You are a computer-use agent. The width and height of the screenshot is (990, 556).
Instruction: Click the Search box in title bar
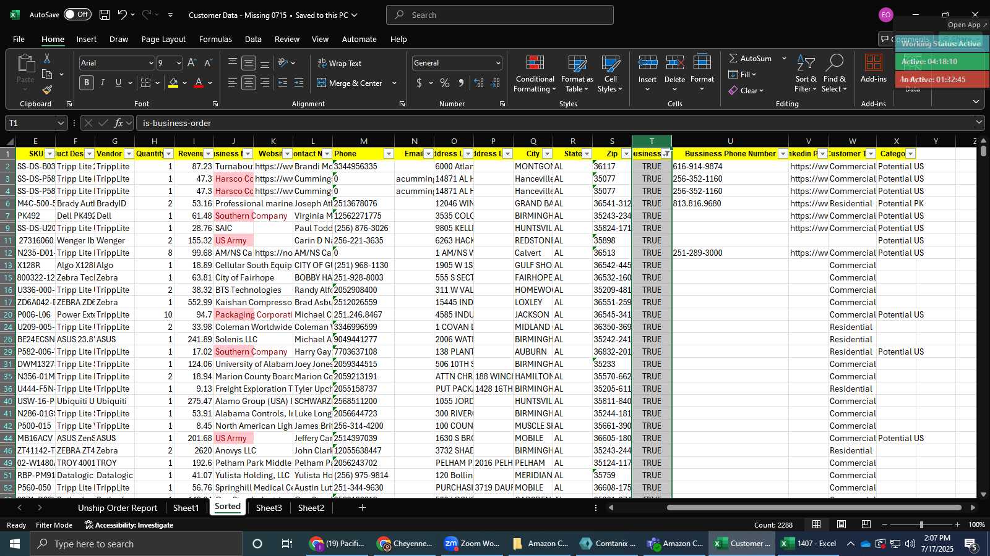(x=500, y=15)
